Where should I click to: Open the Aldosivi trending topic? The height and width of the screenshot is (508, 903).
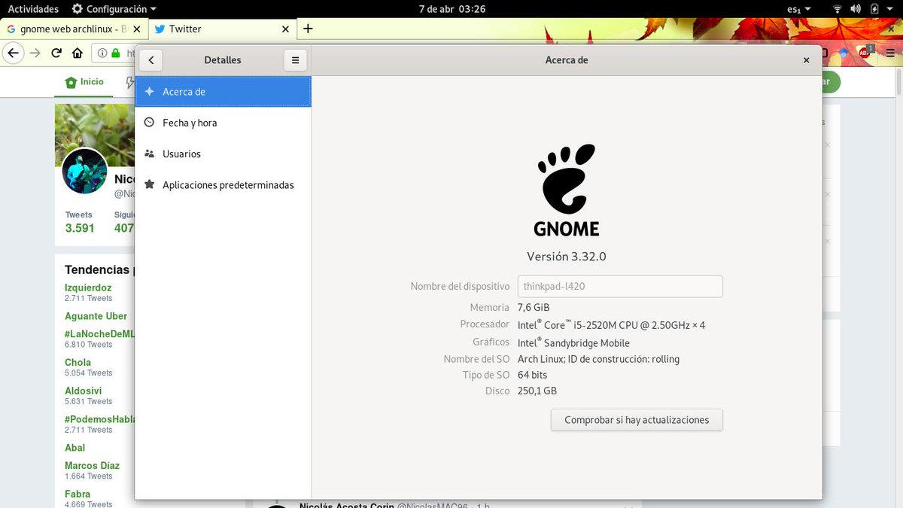[83, 391]
